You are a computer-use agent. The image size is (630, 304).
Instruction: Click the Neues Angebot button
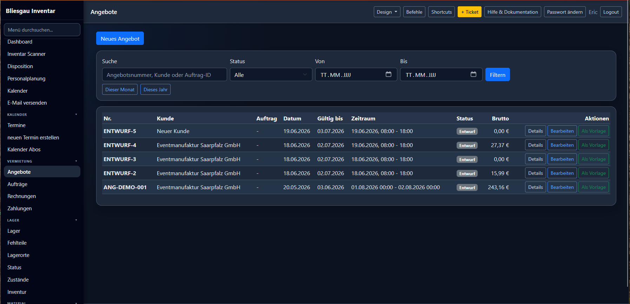pyautogui.click(x=120, y=39)
